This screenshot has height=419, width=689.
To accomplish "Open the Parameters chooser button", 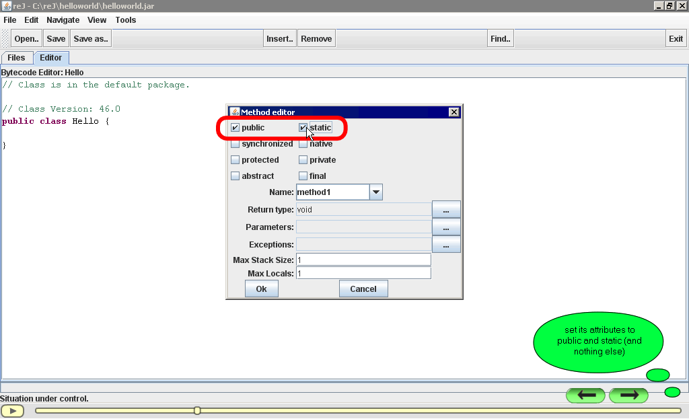I will tap(446, 227).
